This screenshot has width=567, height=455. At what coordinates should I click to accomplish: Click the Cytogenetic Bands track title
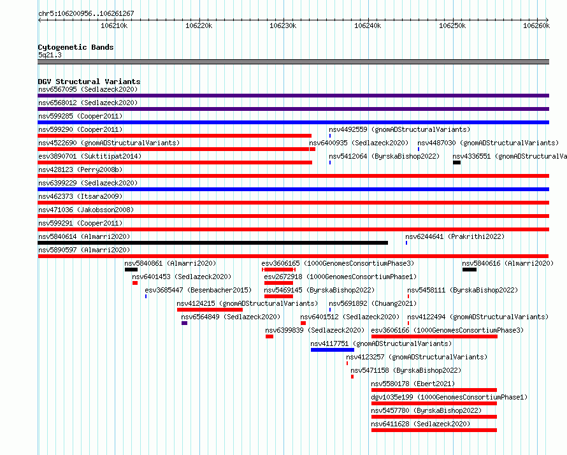(x=76, y=47)
